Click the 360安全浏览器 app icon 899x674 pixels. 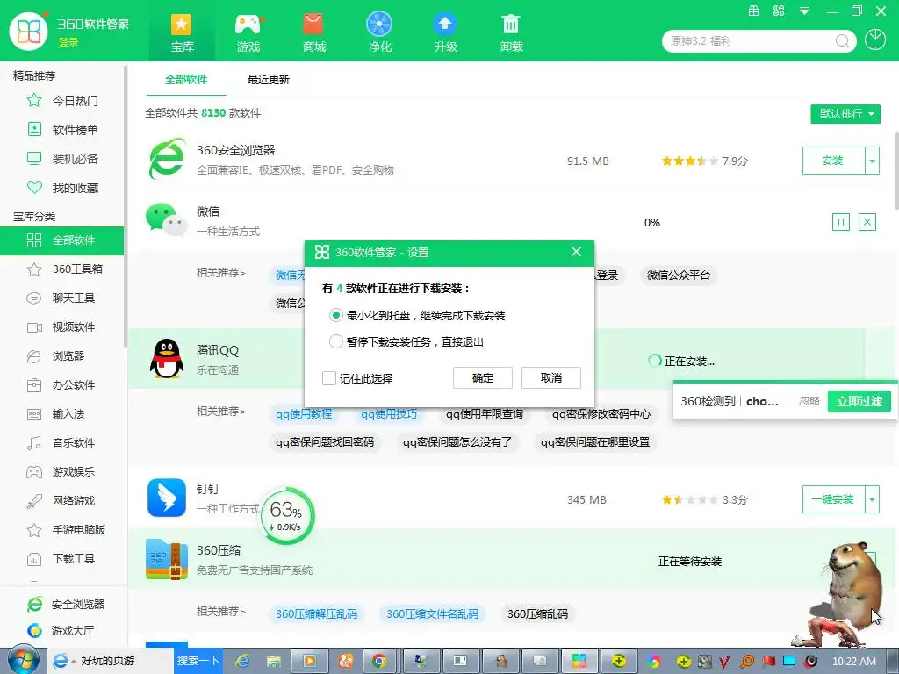[167, 159]
